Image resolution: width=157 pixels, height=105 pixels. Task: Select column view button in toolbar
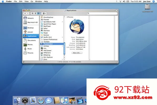(39, 13)
